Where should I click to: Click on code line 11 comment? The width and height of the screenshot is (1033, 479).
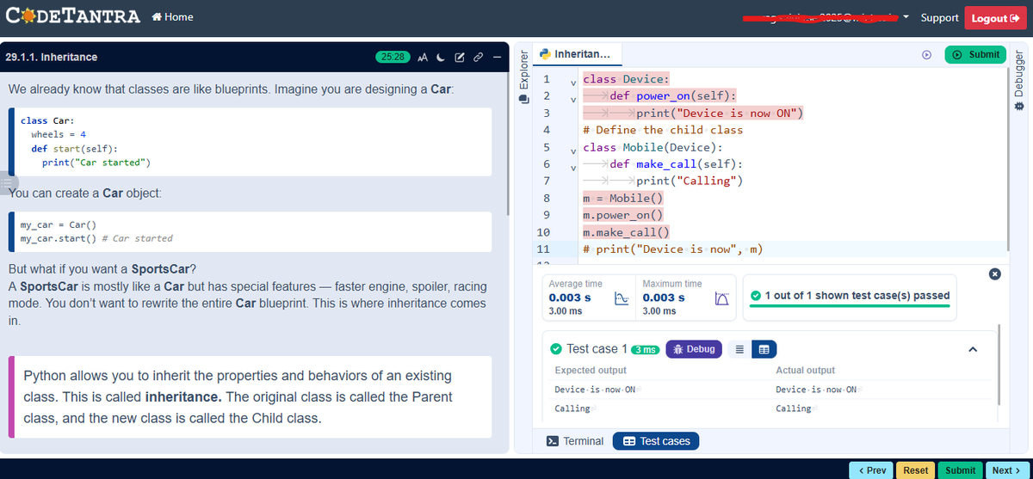click(674, 249)
